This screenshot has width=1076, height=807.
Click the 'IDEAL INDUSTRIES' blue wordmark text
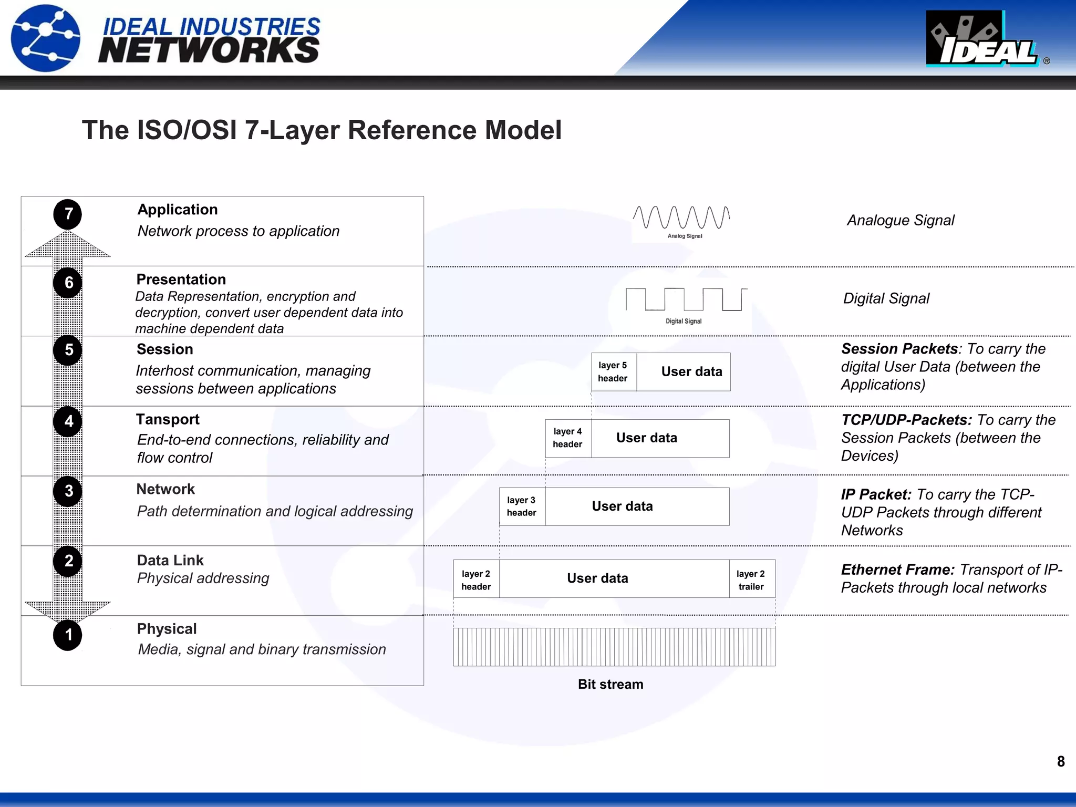click(x=212, y=26)
